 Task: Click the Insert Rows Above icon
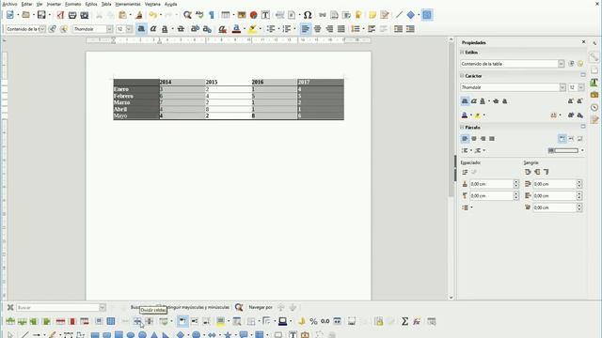coord(10,321)
